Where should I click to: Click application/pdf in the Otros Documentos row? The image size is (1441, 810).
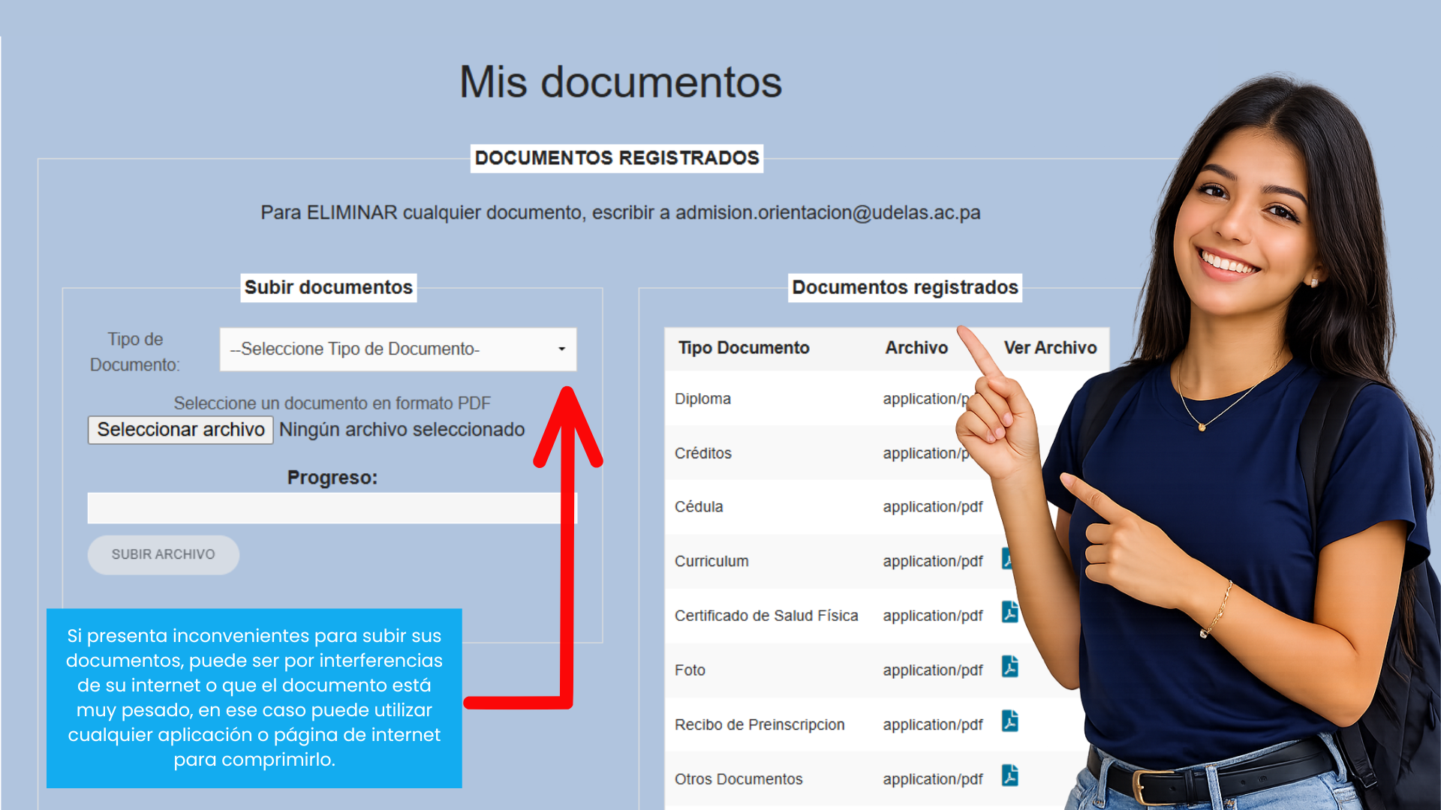pos(933,779)
